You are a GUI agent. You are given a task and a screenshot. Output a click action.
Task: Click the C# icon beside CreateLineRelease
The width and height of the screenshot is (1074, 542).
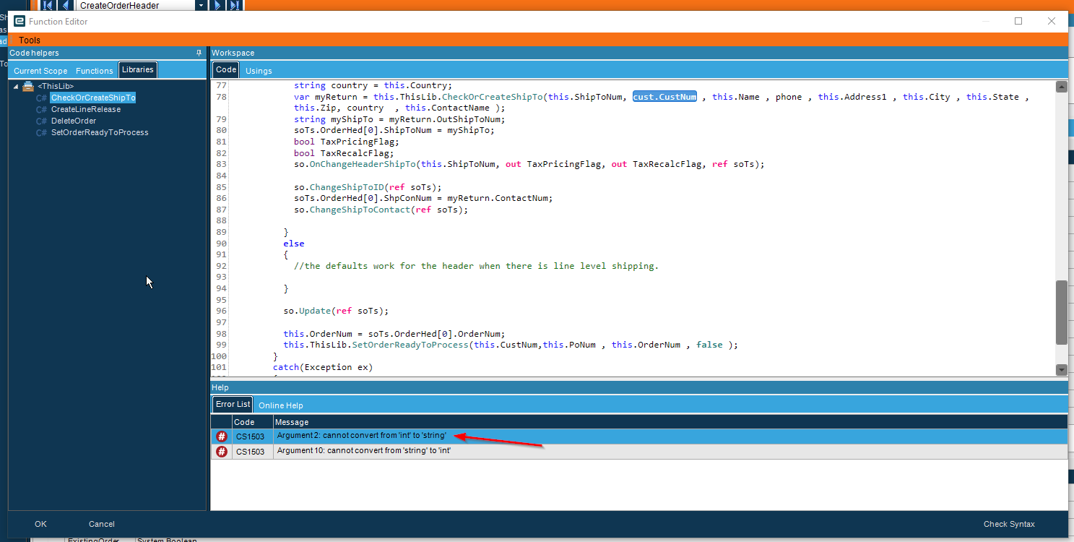point(41,109)
